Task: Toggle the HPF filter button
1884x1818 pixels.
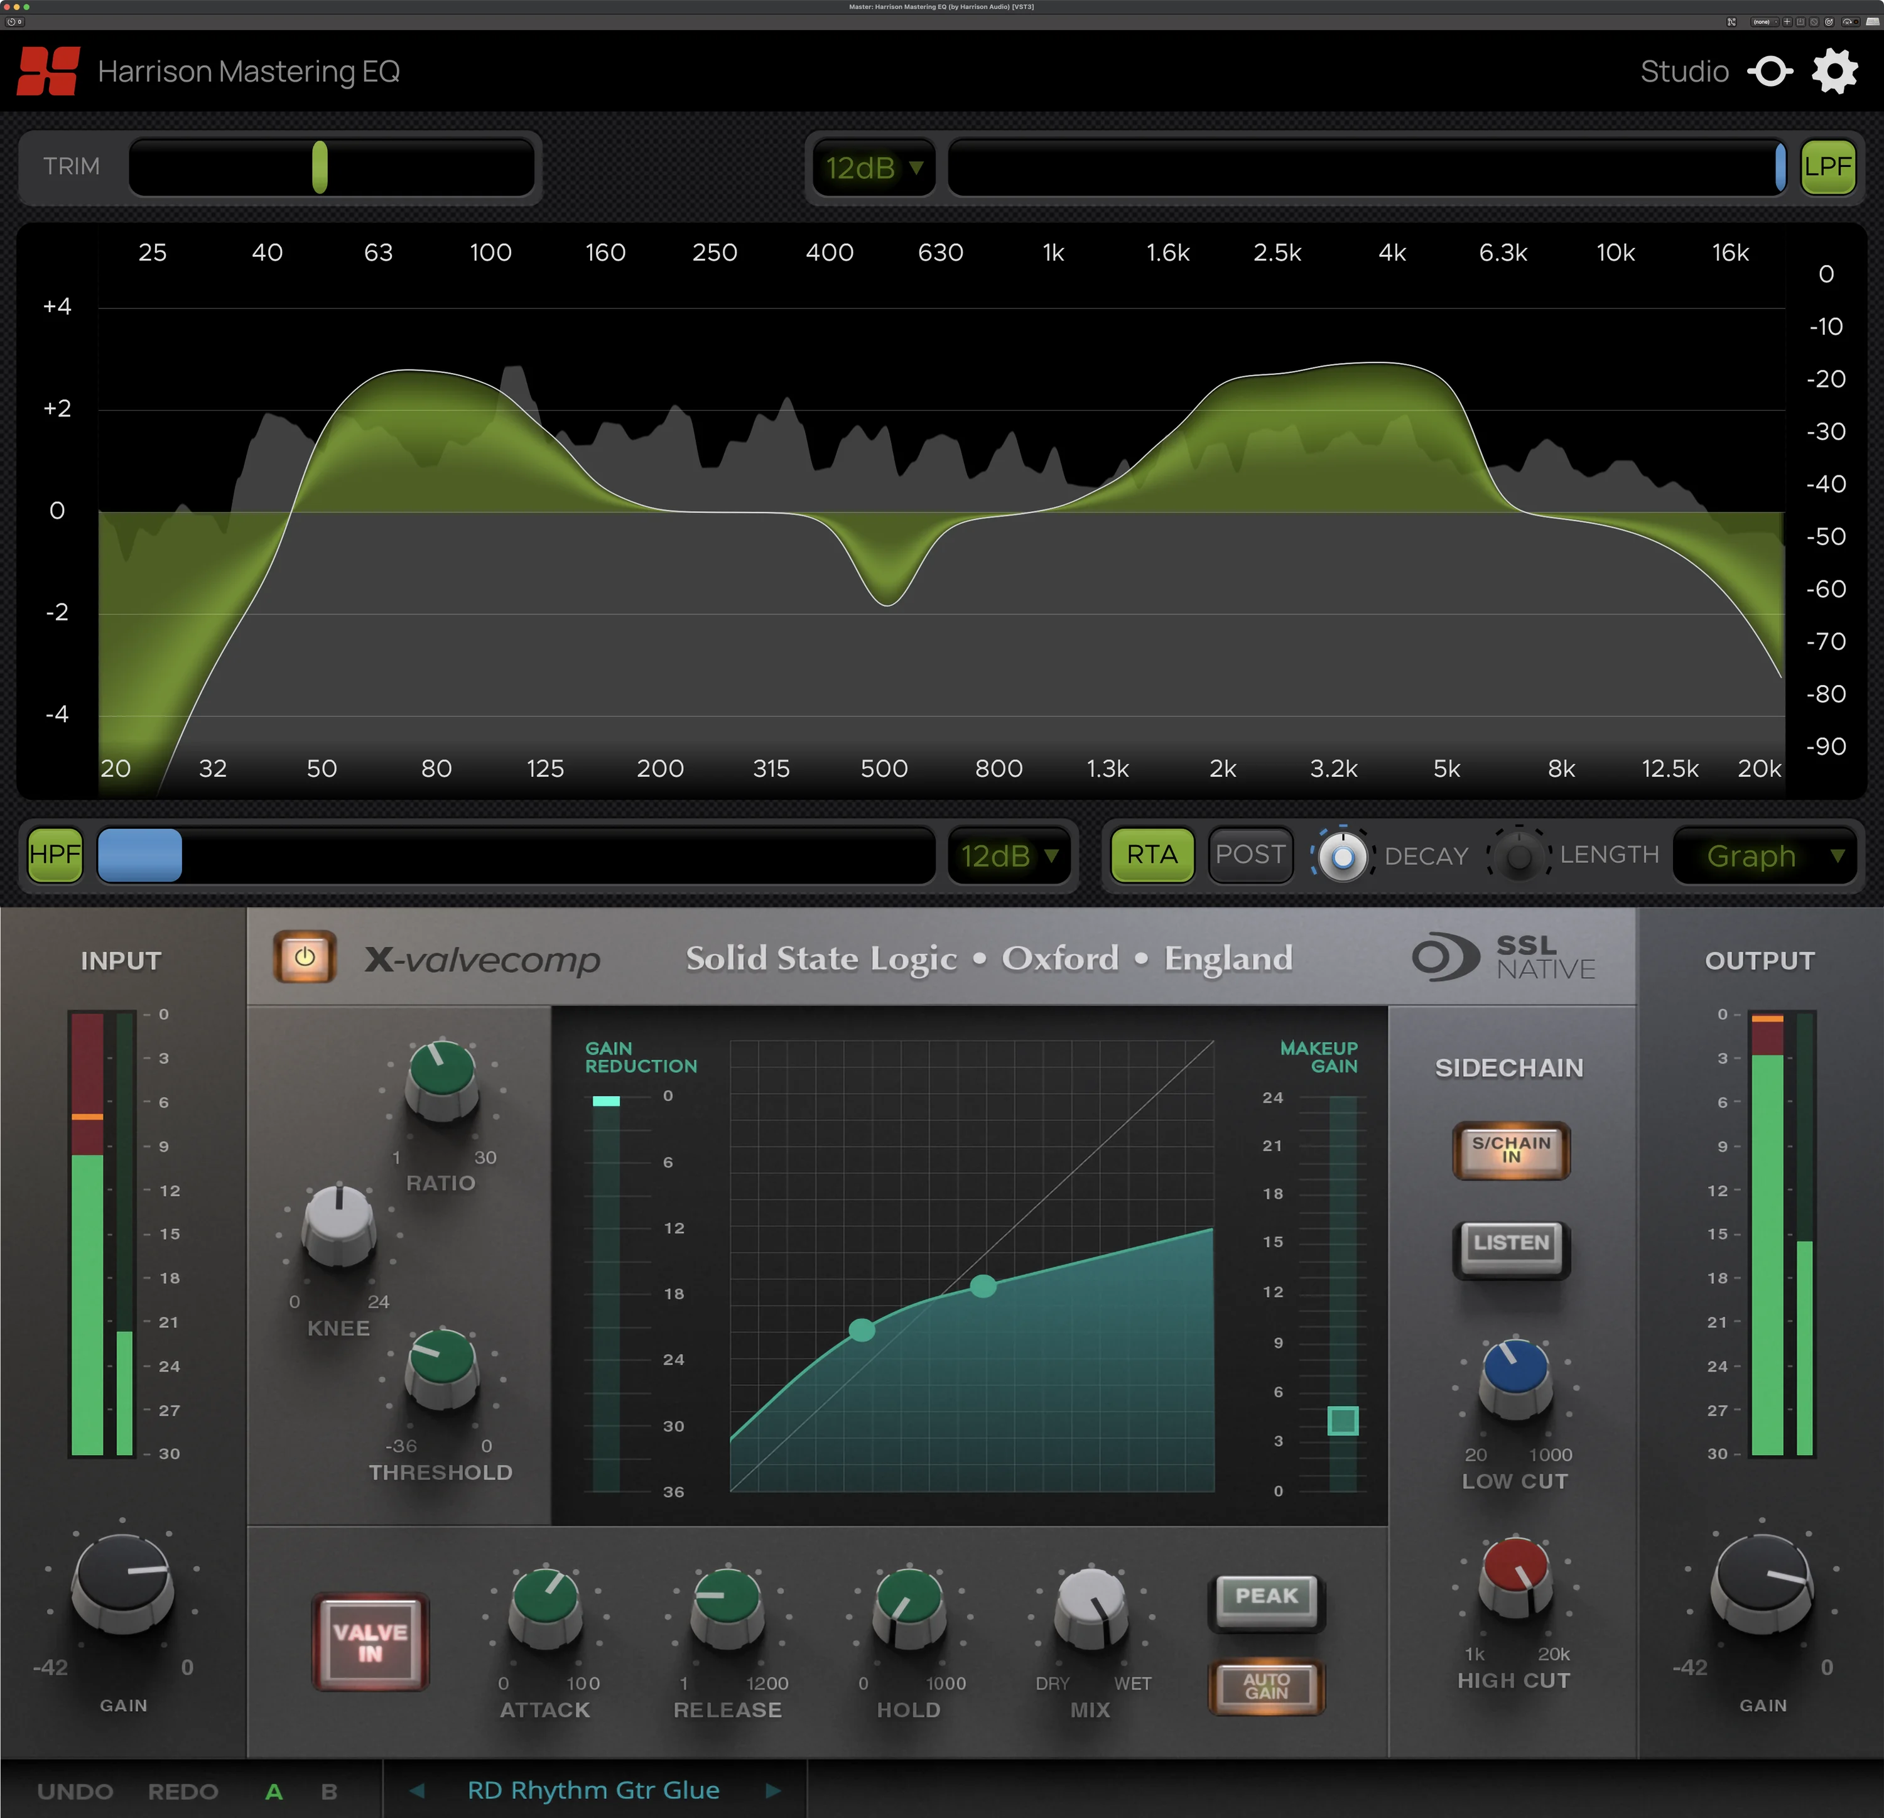Action: pos(55,855)
